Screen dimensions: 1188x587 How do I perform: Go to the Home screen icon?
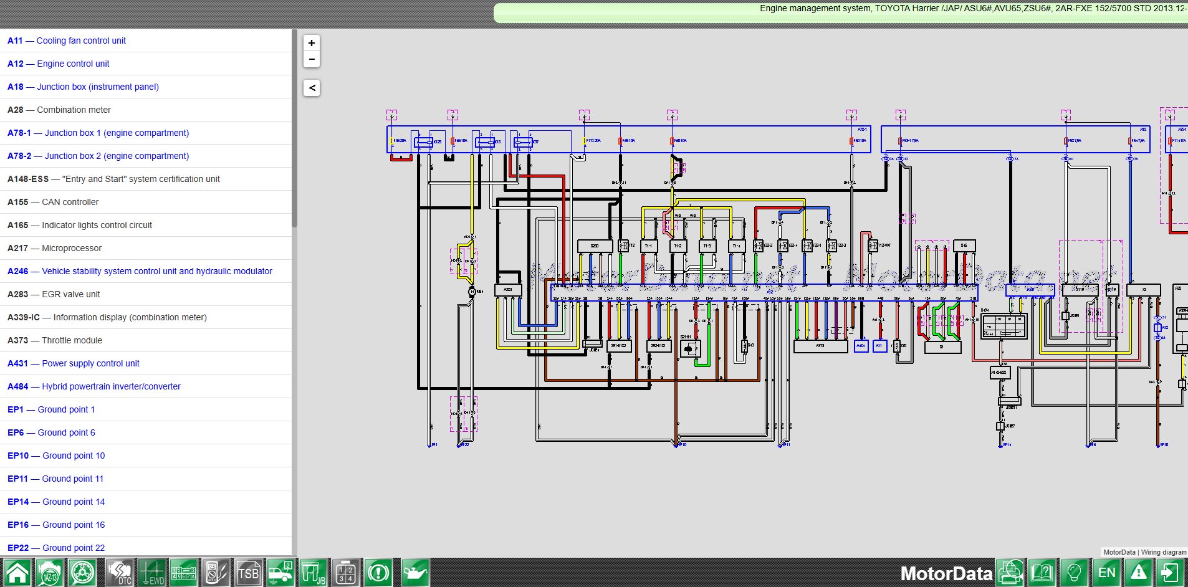[17, 573]
